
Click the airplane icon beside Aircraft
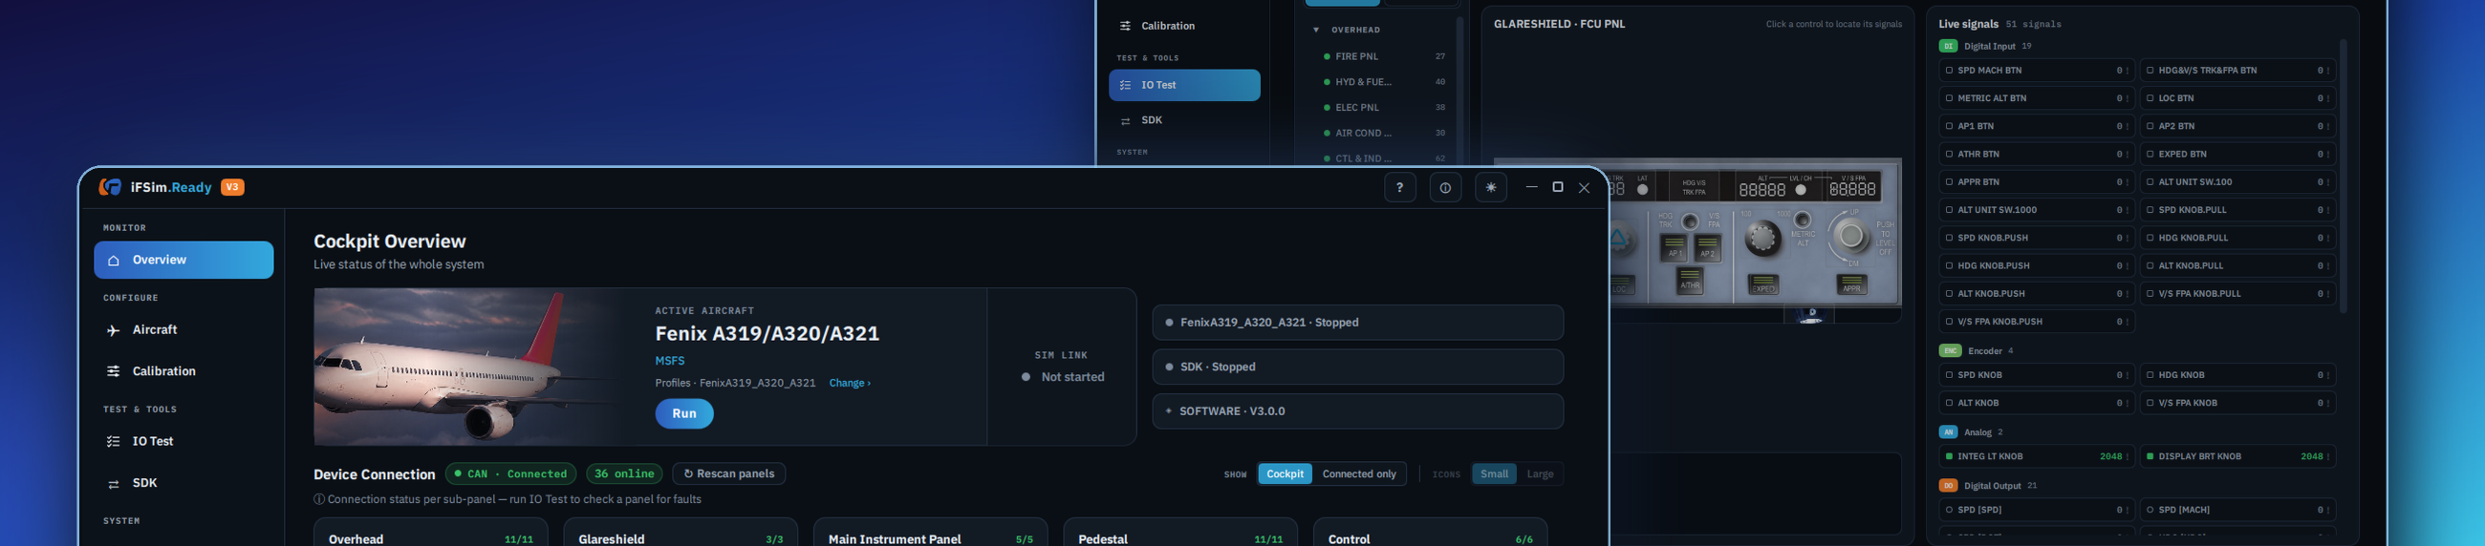point(114,330)
